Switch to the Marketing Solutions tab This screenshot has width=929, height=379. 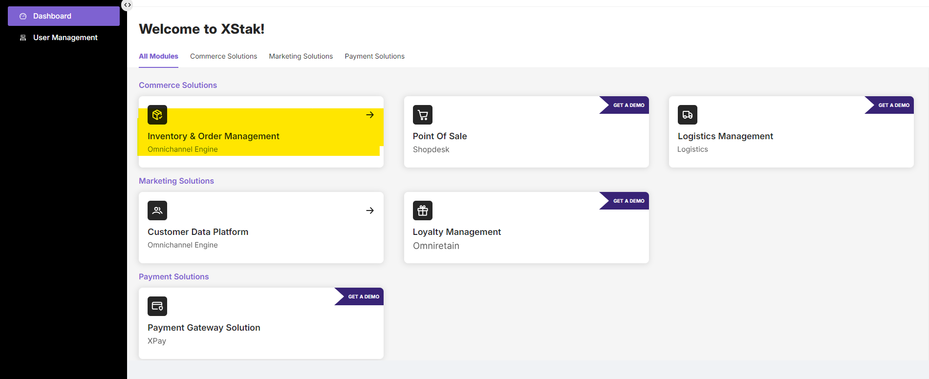click(x=301, y=56)
